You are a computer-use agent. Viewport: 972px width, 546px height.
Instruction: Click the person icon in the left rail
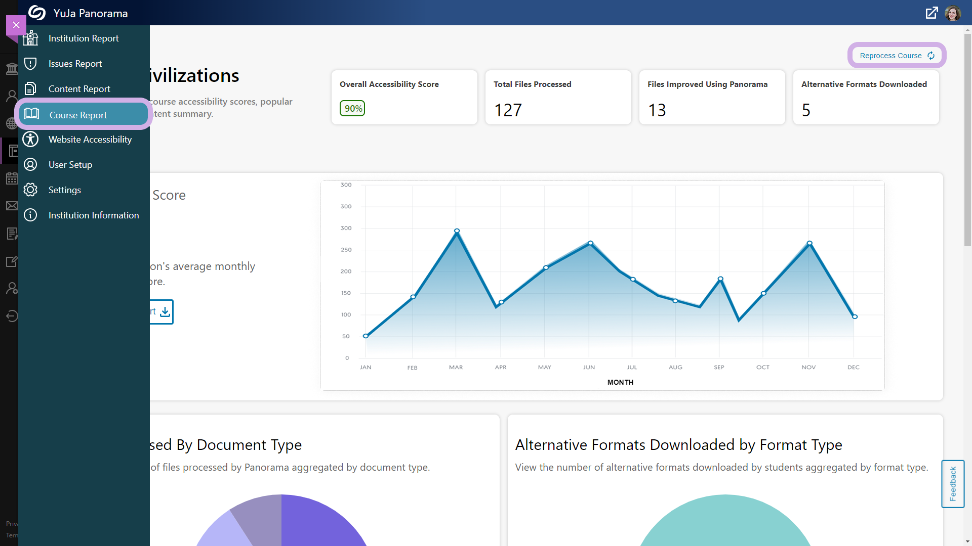pos(12,96)
